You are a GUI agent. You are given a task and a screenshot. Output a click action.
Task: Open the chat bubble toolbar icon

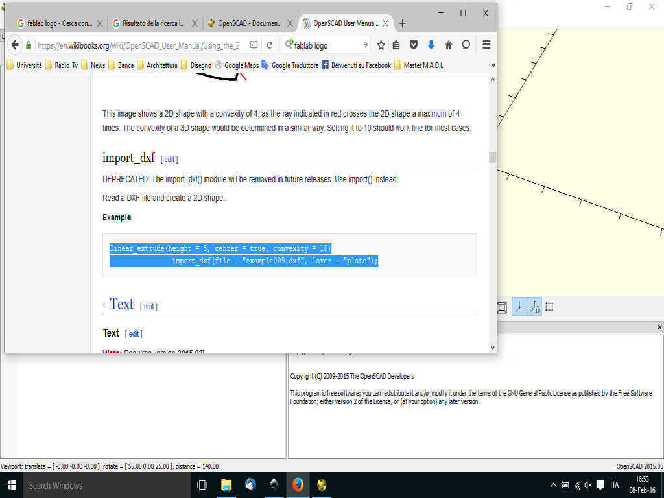click(466, 45)
